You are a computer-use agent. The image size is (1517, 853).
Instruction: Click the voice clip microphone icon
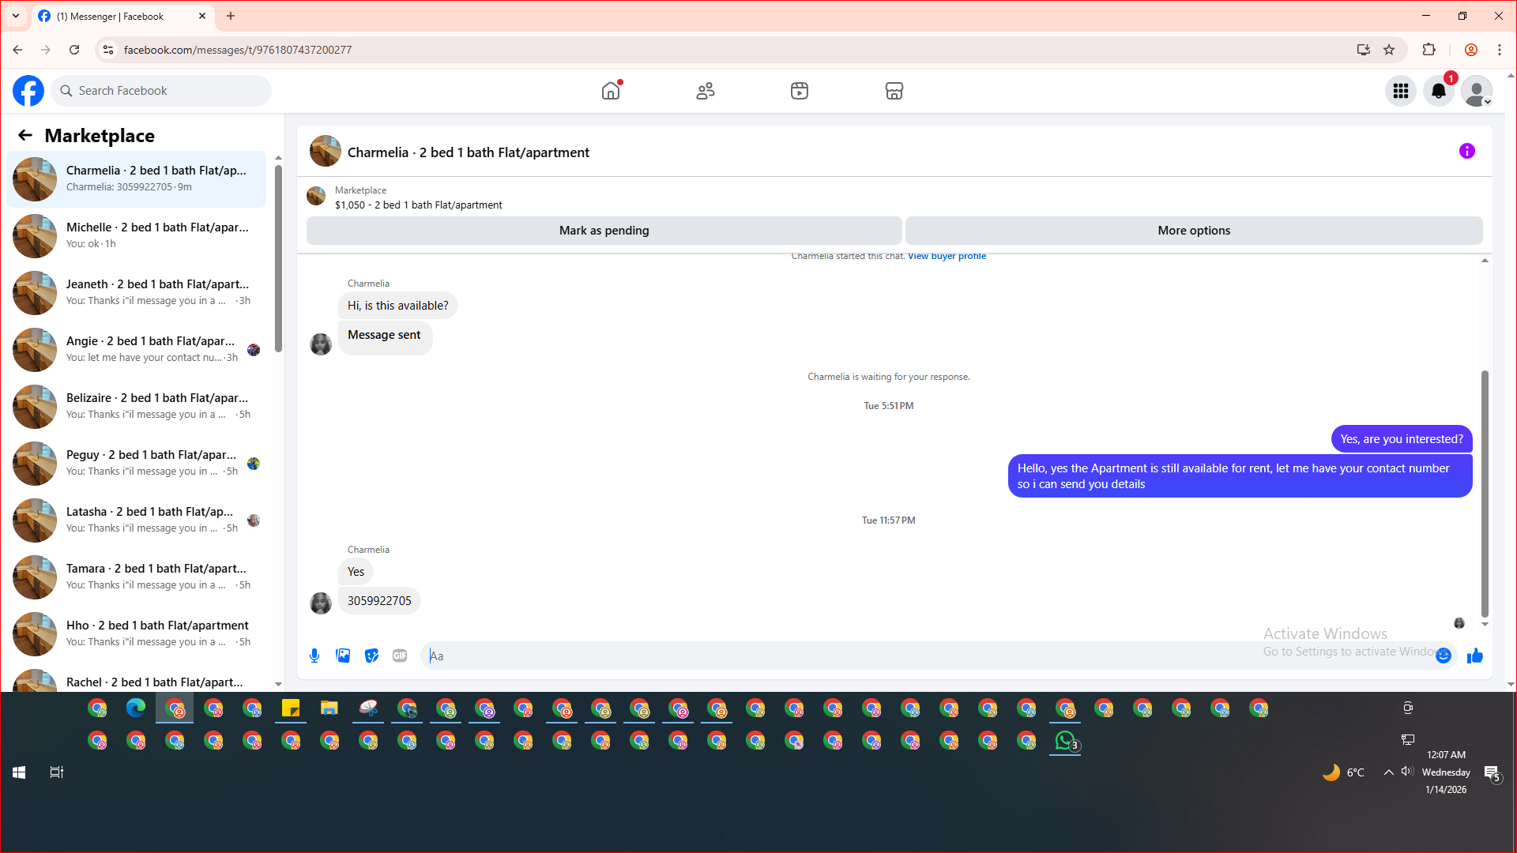(x=314, y=656)
